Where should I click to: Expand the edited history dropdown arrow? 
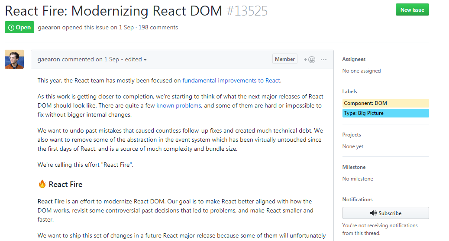point(145,60)
